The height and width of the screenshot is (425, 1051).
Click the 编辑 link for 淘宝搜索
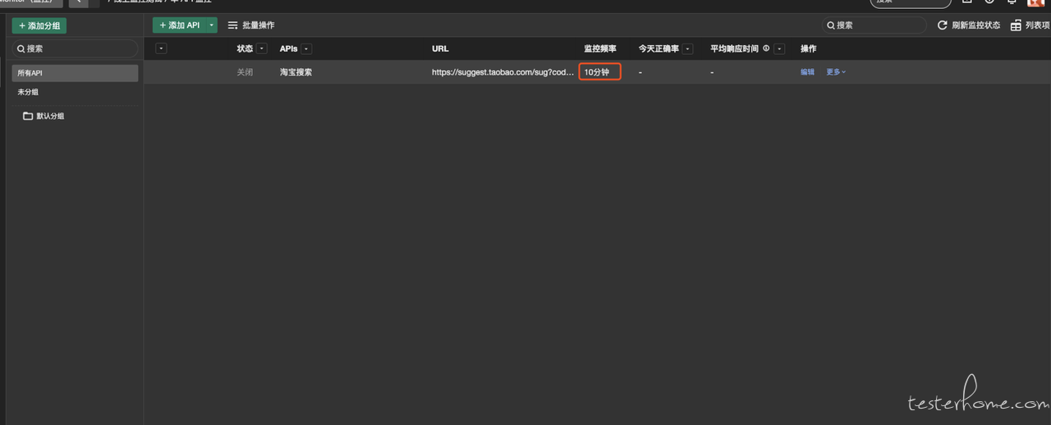pos(808,72)
